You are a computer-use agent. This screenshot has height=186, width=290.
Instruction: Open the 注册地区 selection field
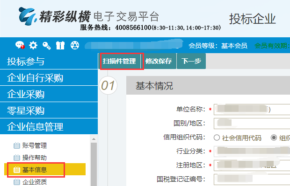[252, 165]
